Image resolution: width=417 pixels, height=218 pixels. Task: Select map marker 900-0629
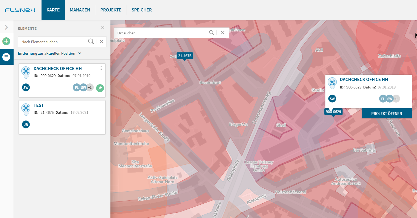pos(333,112)
